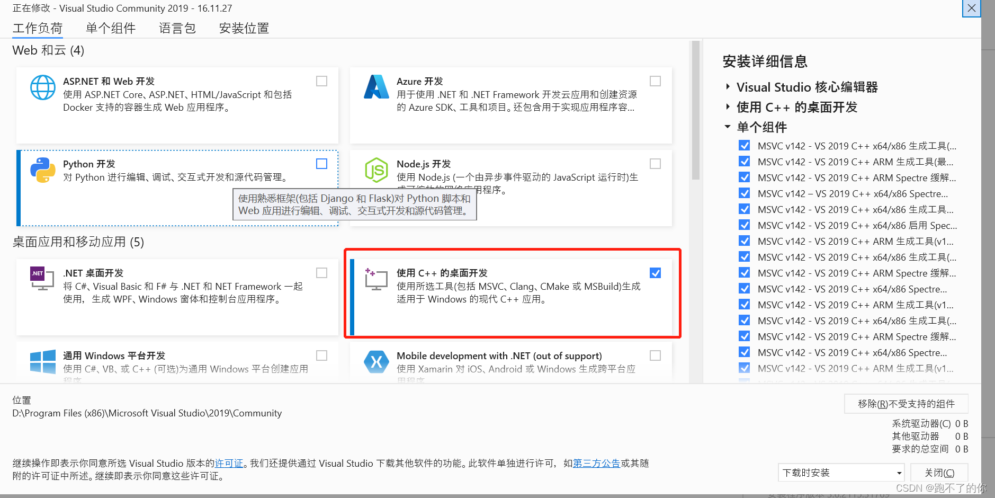This screenshot has height=498, width=995.
Task: Enable the Azure 开发 workload checkbox
Action: pos(655,81)
